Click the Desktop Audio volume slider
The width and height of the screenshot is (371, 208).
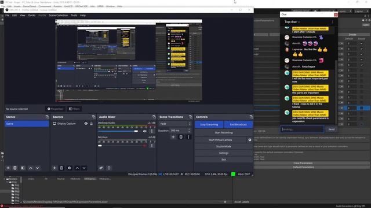click(118, 131)
